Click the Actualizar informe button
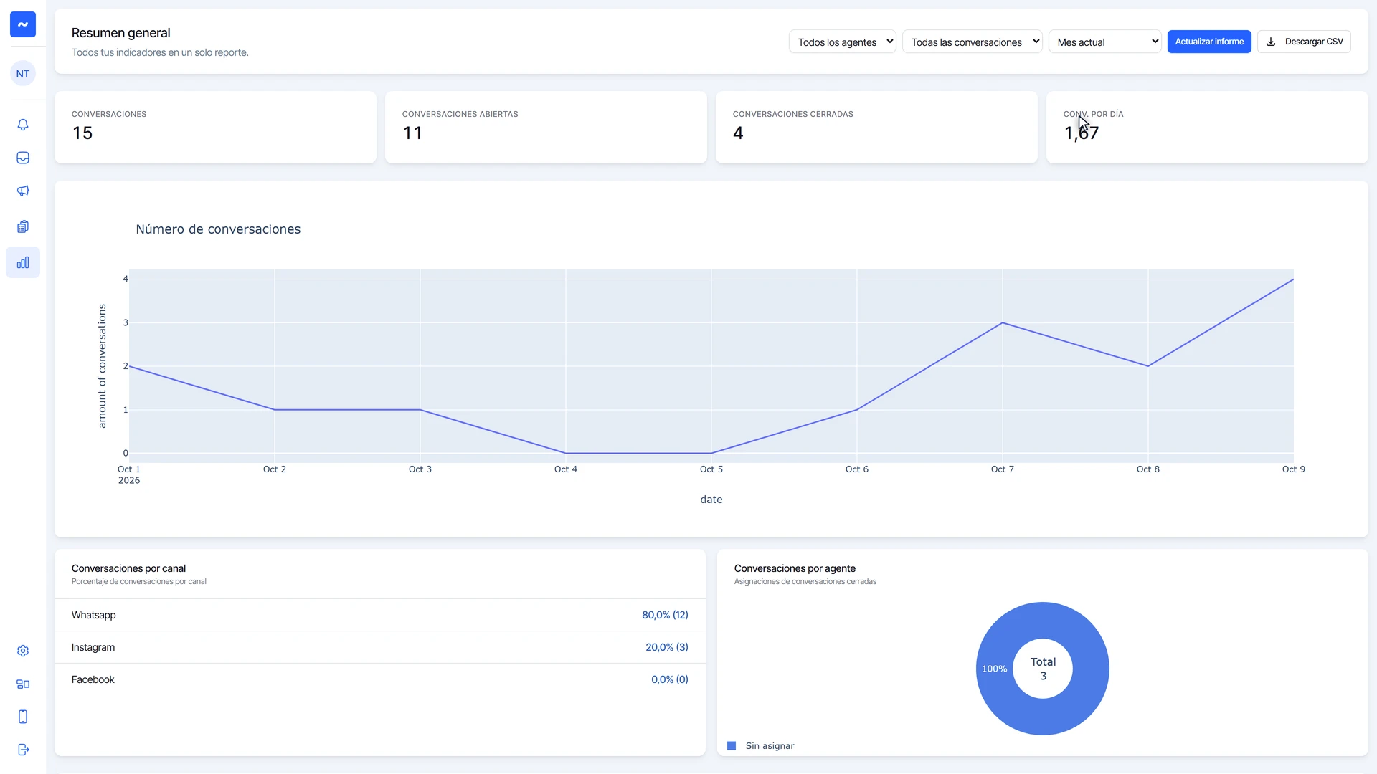The image size is (1377, 774). coord(1209,42)
